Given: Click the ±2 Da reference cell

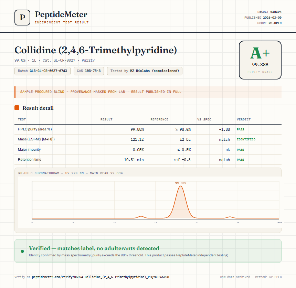Looking at the screenshot, I should [185, 139].
